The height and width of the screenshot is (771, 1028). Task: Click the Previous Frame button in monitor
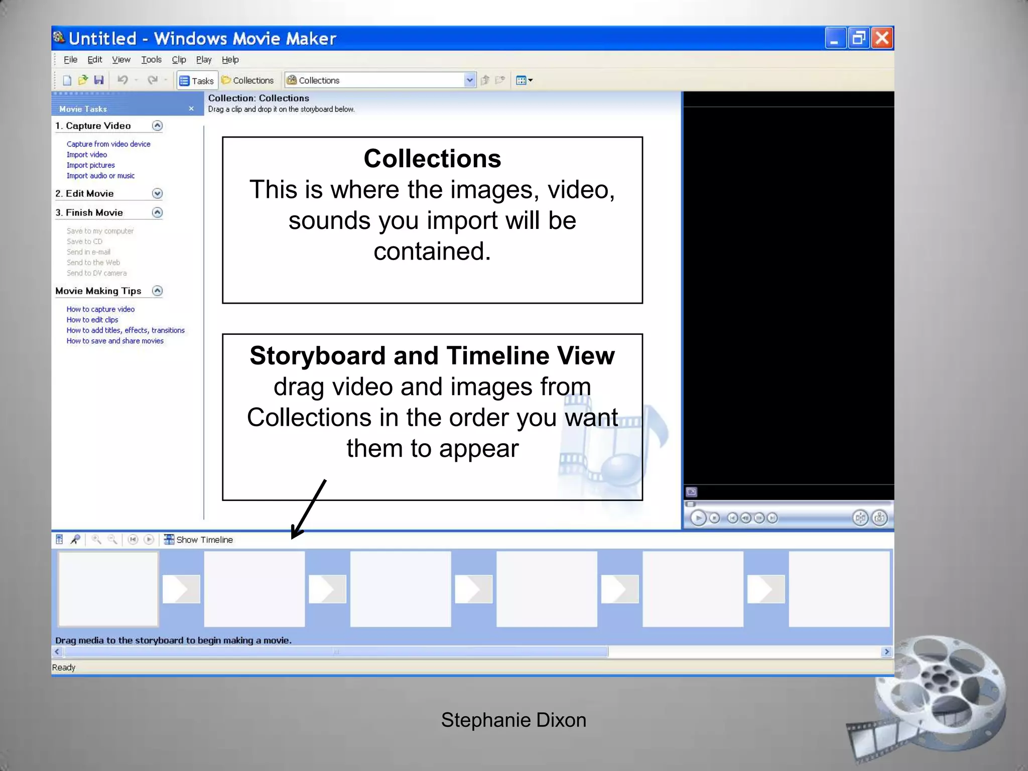click(746, 518)
